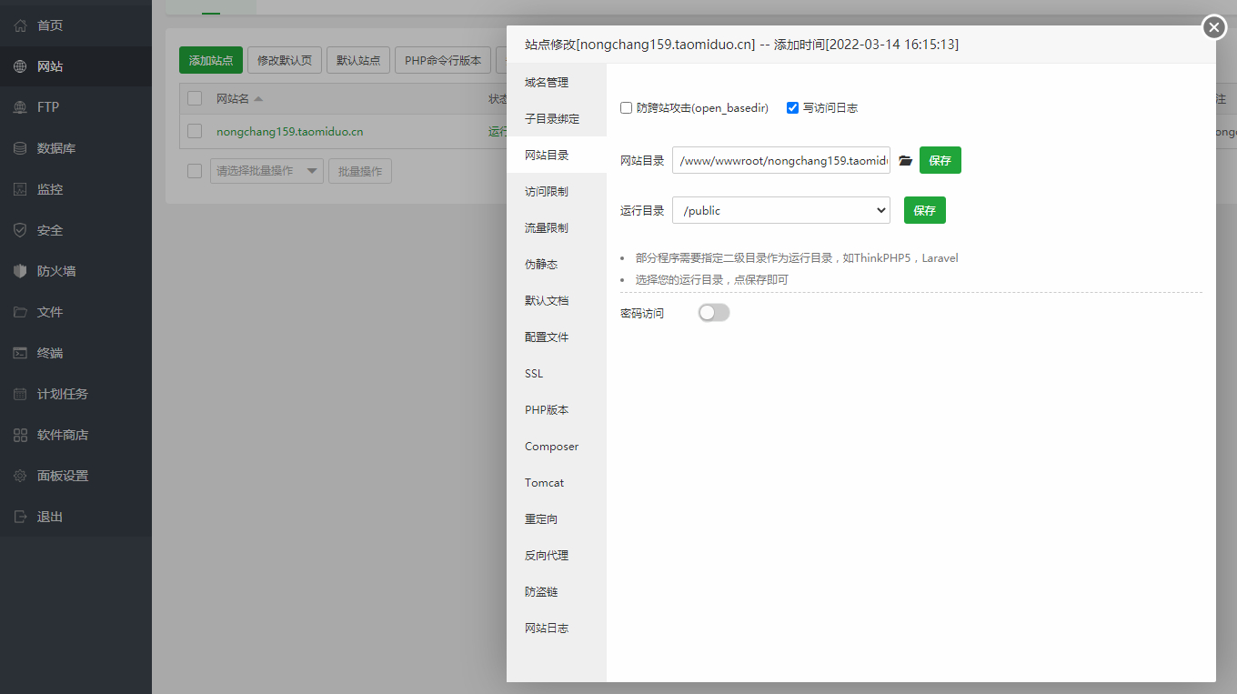Screen dimensions: 1237x694
Task: Click the panel settings gear icon
Action: click(x=20, y=476)
